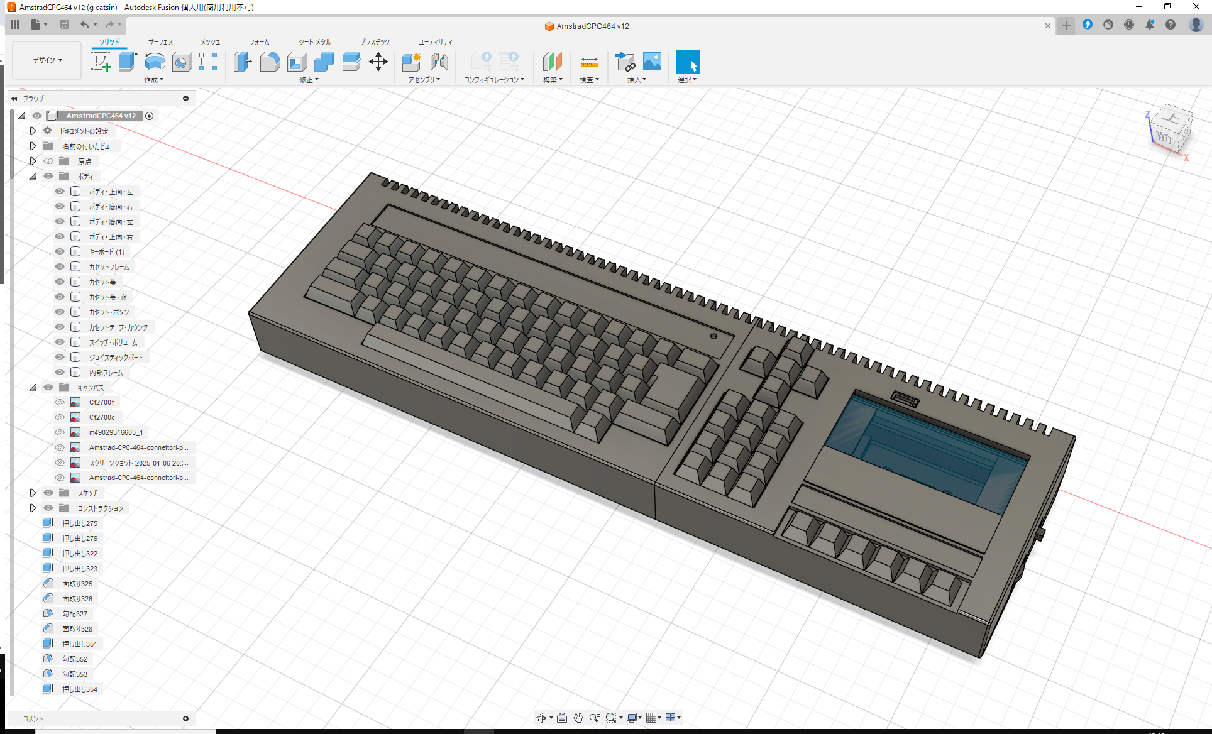Open the Create Sketch tool

pyautogui.click(x=101, y=62)
